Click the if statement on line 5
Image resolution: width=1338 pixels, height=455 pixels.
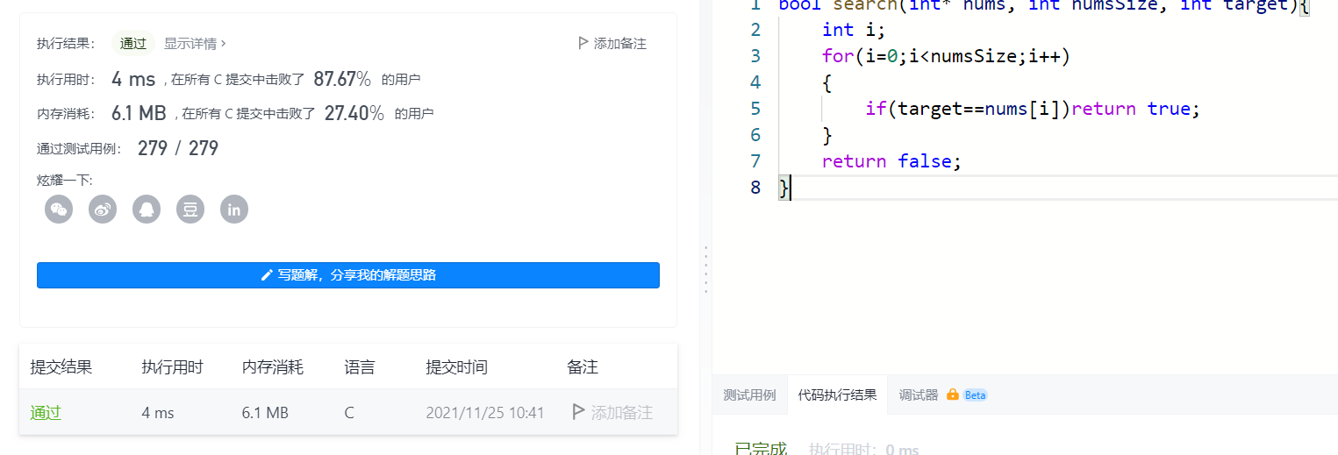click(1032, 109)
